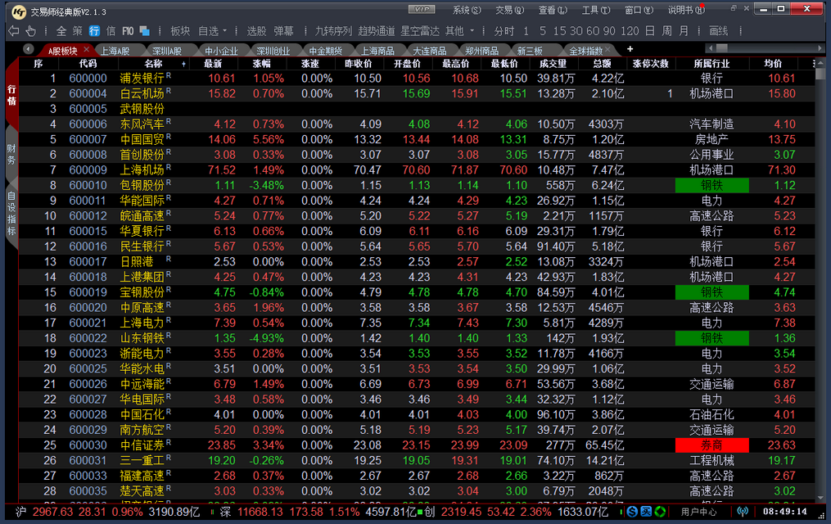
Task: Click stock code 600030 row
Action: [88, 445]
